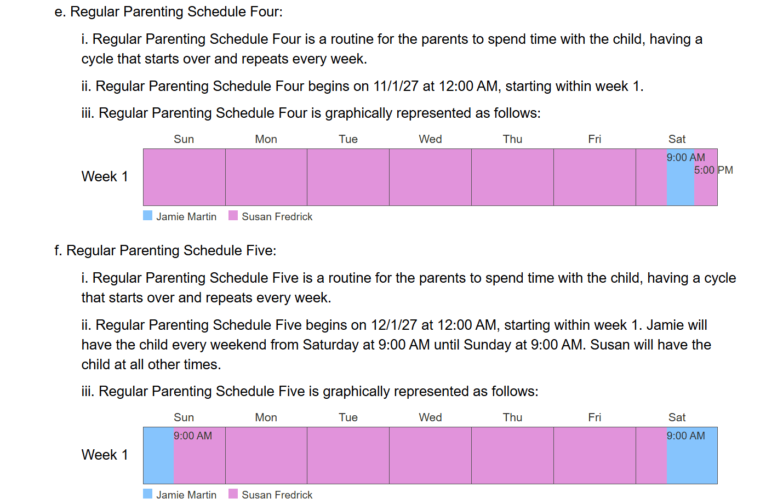
Task: Click the Week 1 label of Schedule Five
Action: tap(105, 455)
